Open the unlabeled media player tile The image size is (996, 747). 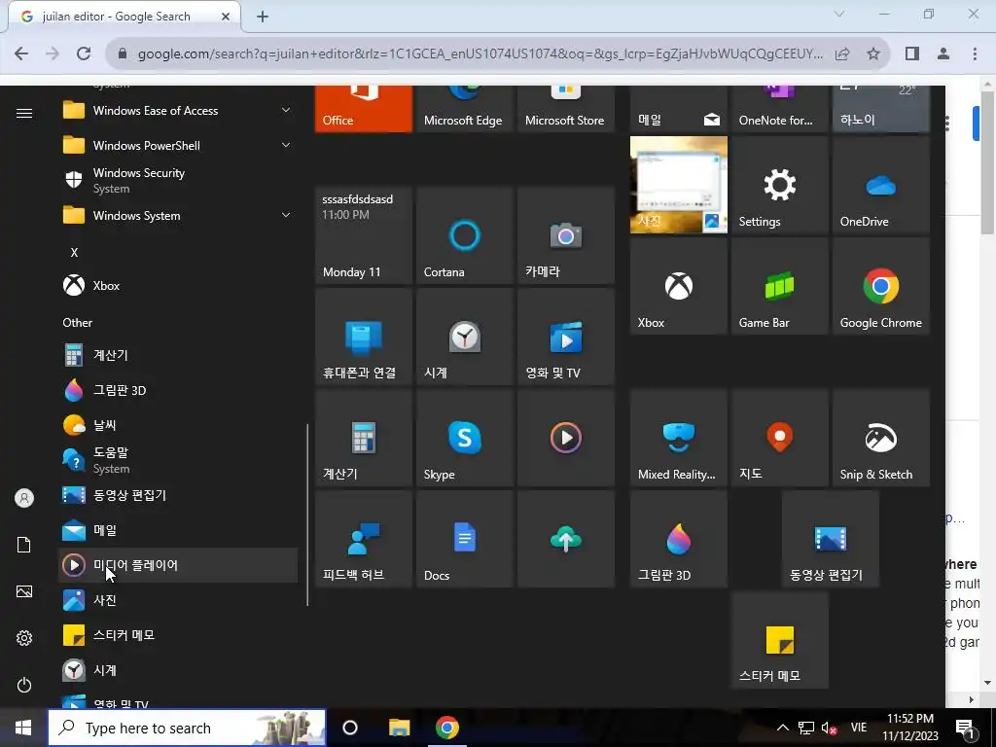pyautogui.click(x=565, y=438)
